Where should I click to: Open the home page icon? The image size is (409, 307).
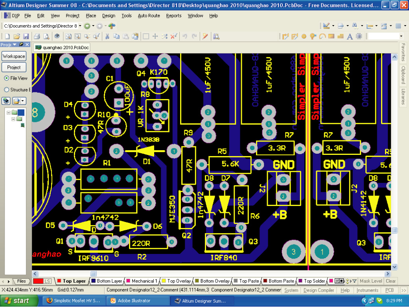(112, 26)
